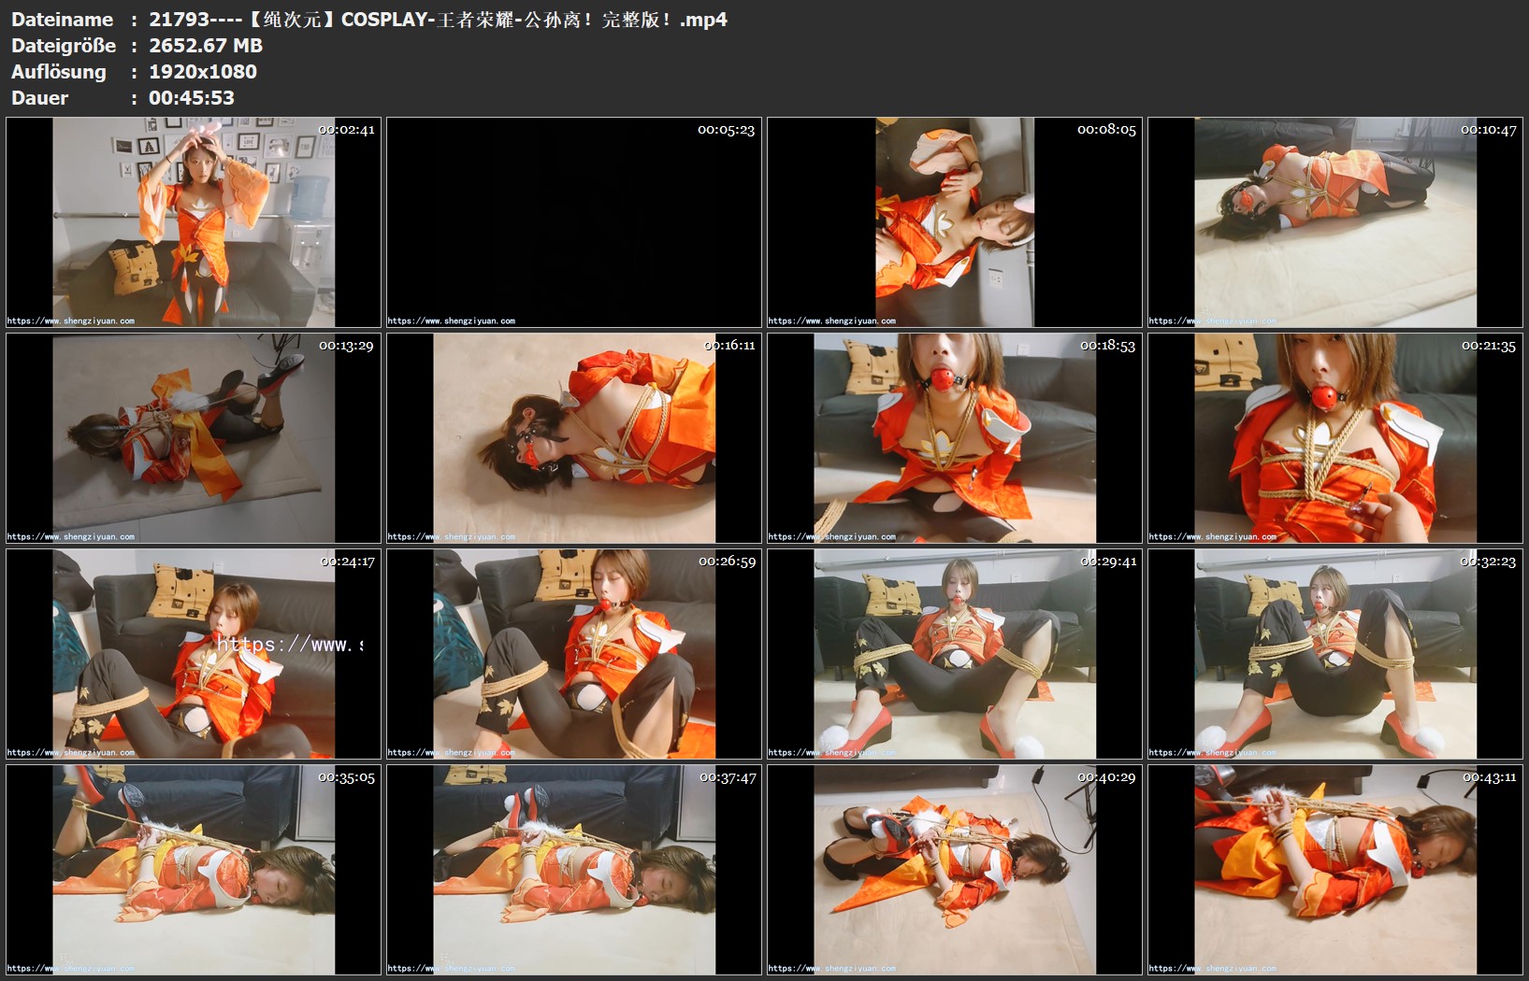Open the frame marked 00:32:23
Image resolution: width=1529 pixels, height=981 pixels.
coord(1335,654)
